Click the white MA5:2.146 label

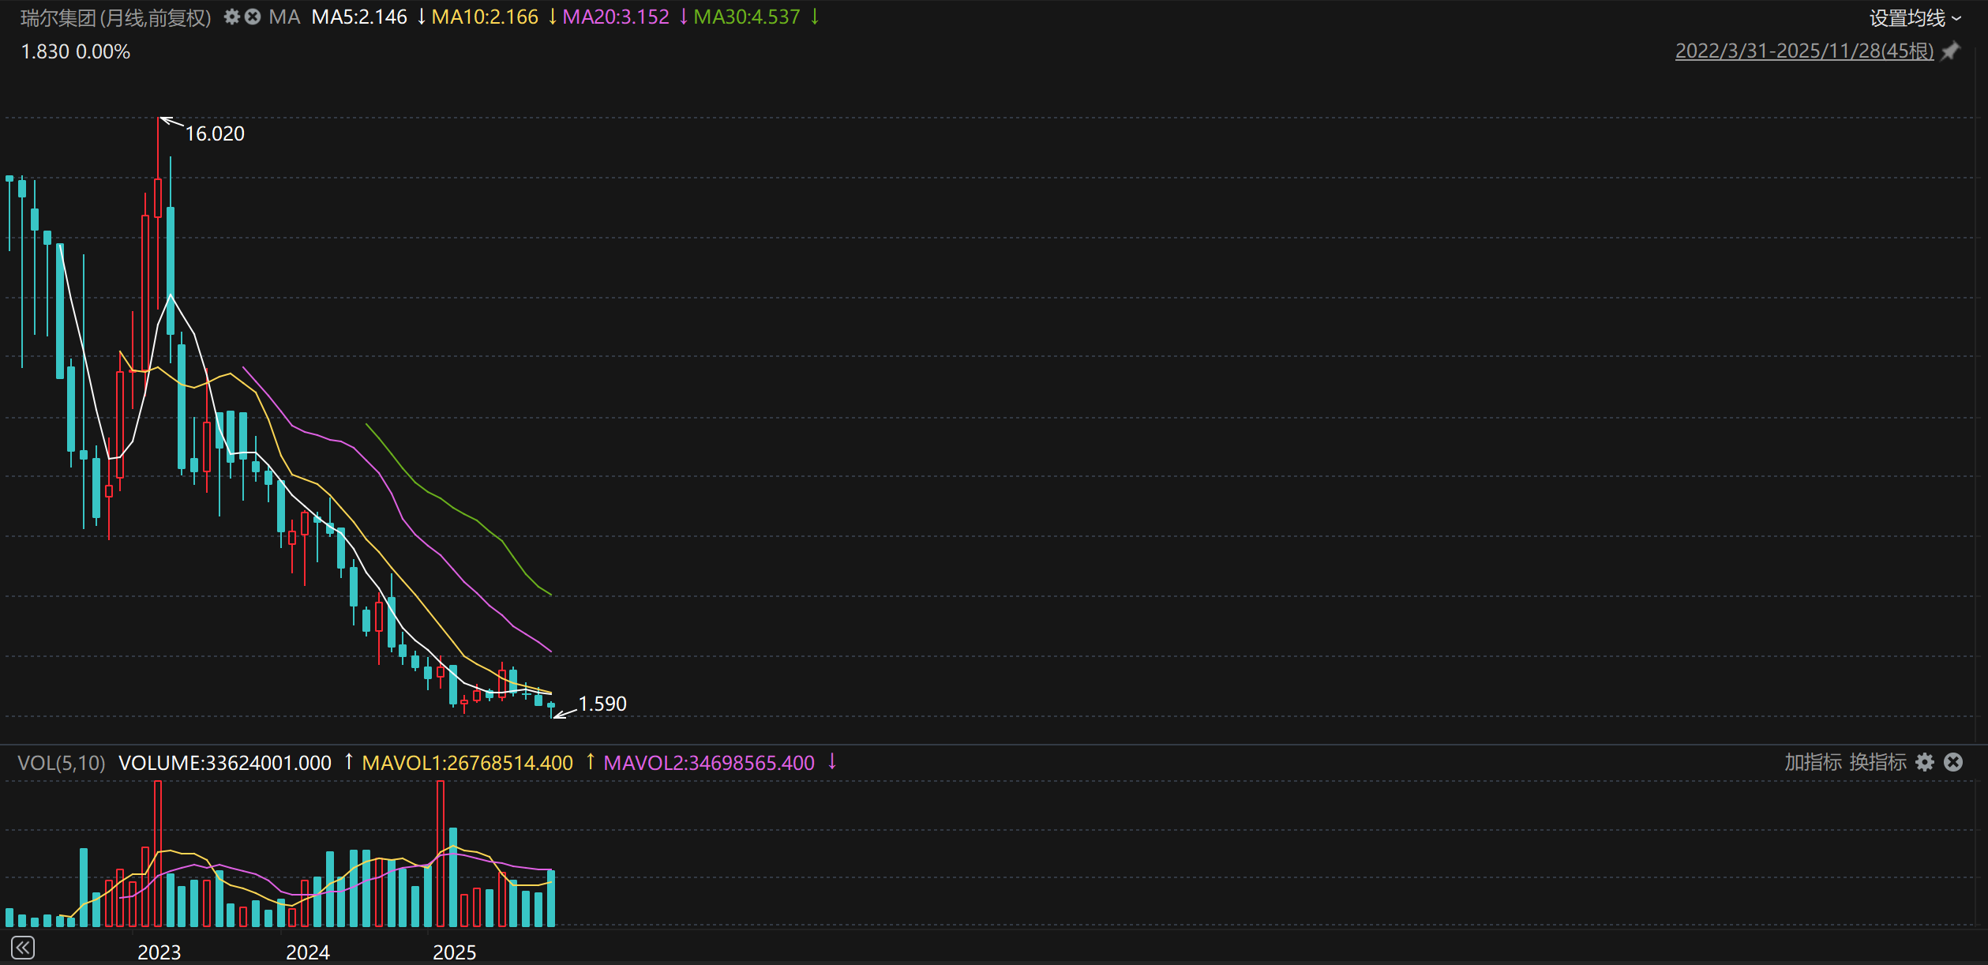(359, 17)
